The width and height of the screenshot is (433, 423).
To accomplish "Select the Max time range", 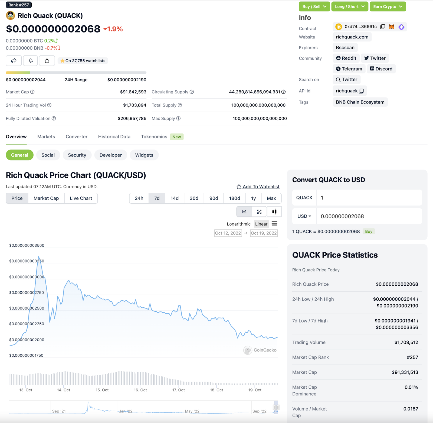I will (x=271, y=198).
